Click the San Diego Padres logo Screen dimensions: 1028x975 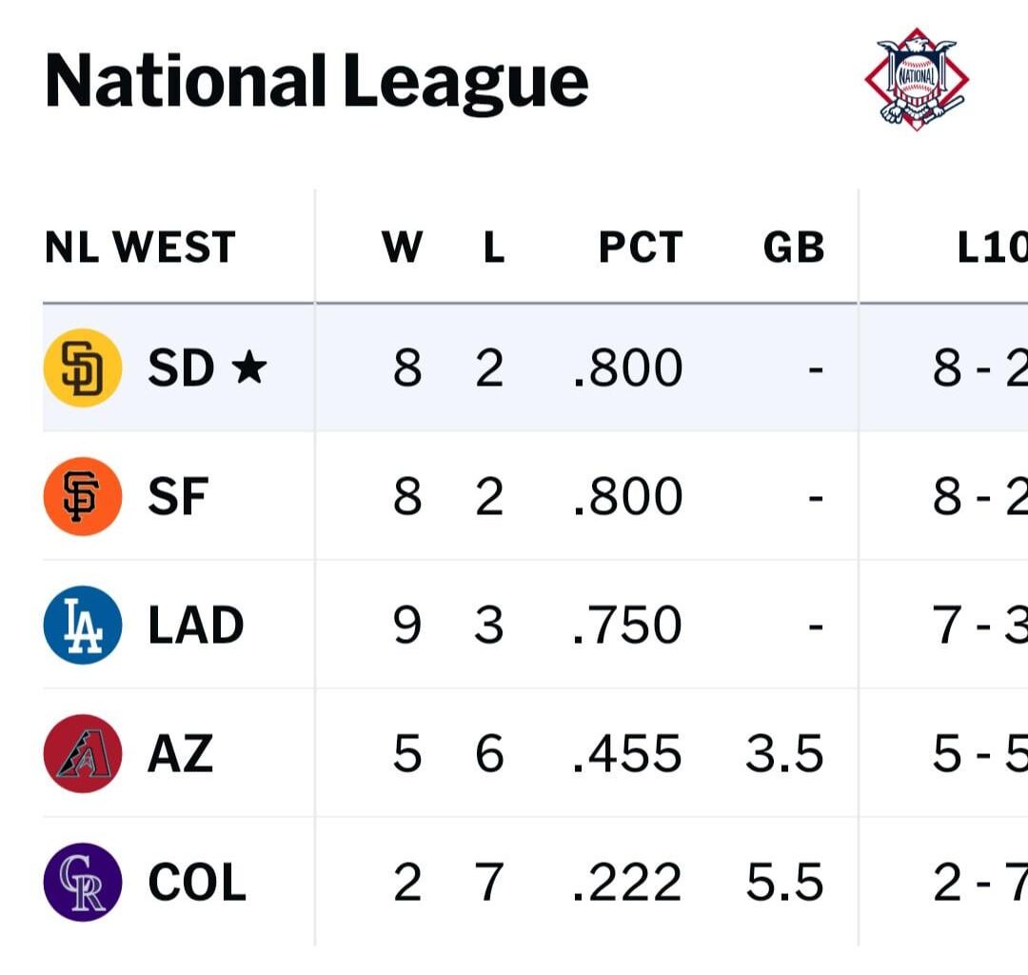(x=82, y=368)
